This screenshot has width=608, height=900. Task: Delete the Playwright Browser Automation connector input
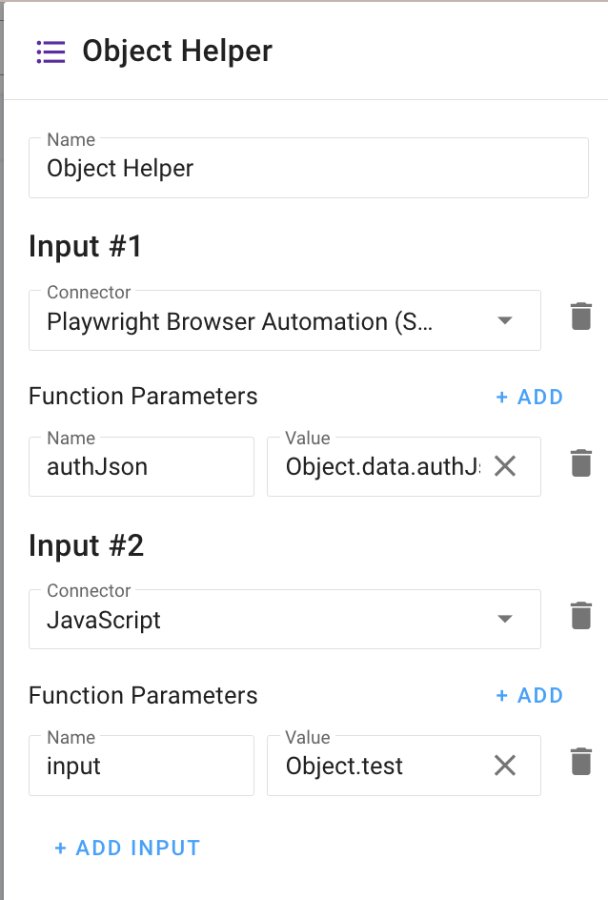coord(580,317)
